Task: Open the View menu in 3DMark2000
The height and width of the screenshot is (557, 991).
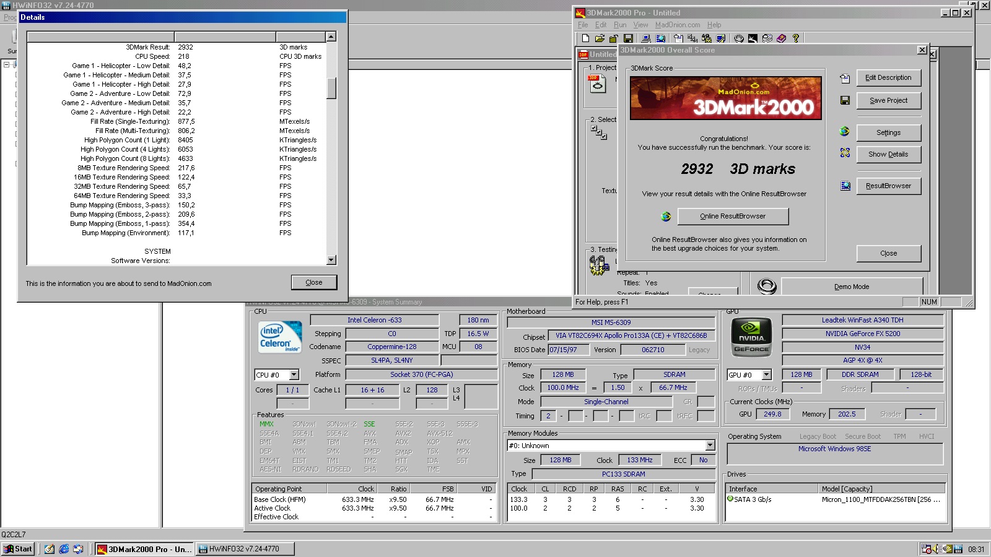Action: (x=640, y=25)
